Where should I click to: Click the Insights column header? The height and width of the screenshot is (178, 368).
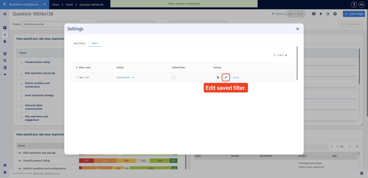click(302, 156)
